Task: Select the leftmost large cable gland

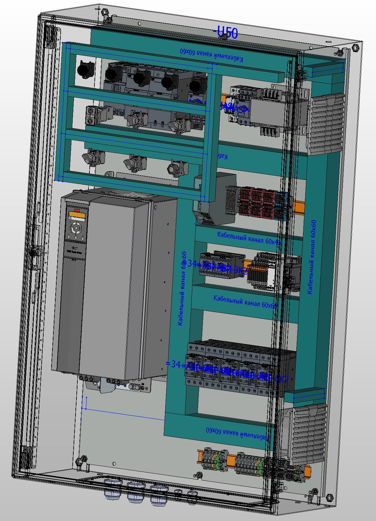Action: point(113,488)
